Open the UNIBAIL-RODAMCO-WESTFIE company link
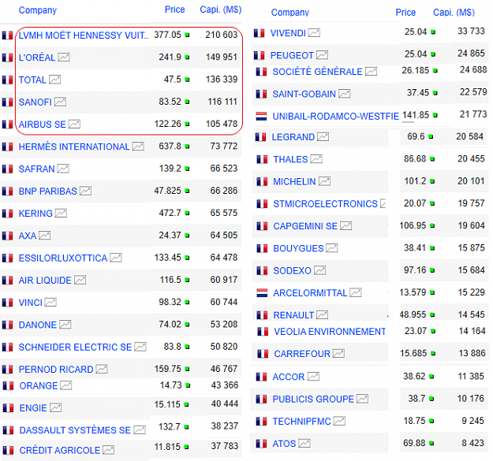493x461 pixels. tap(336, 117)
